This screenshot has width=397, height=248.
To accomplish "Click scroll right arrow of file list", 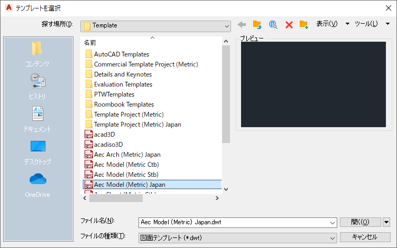I will coord(217,198).
